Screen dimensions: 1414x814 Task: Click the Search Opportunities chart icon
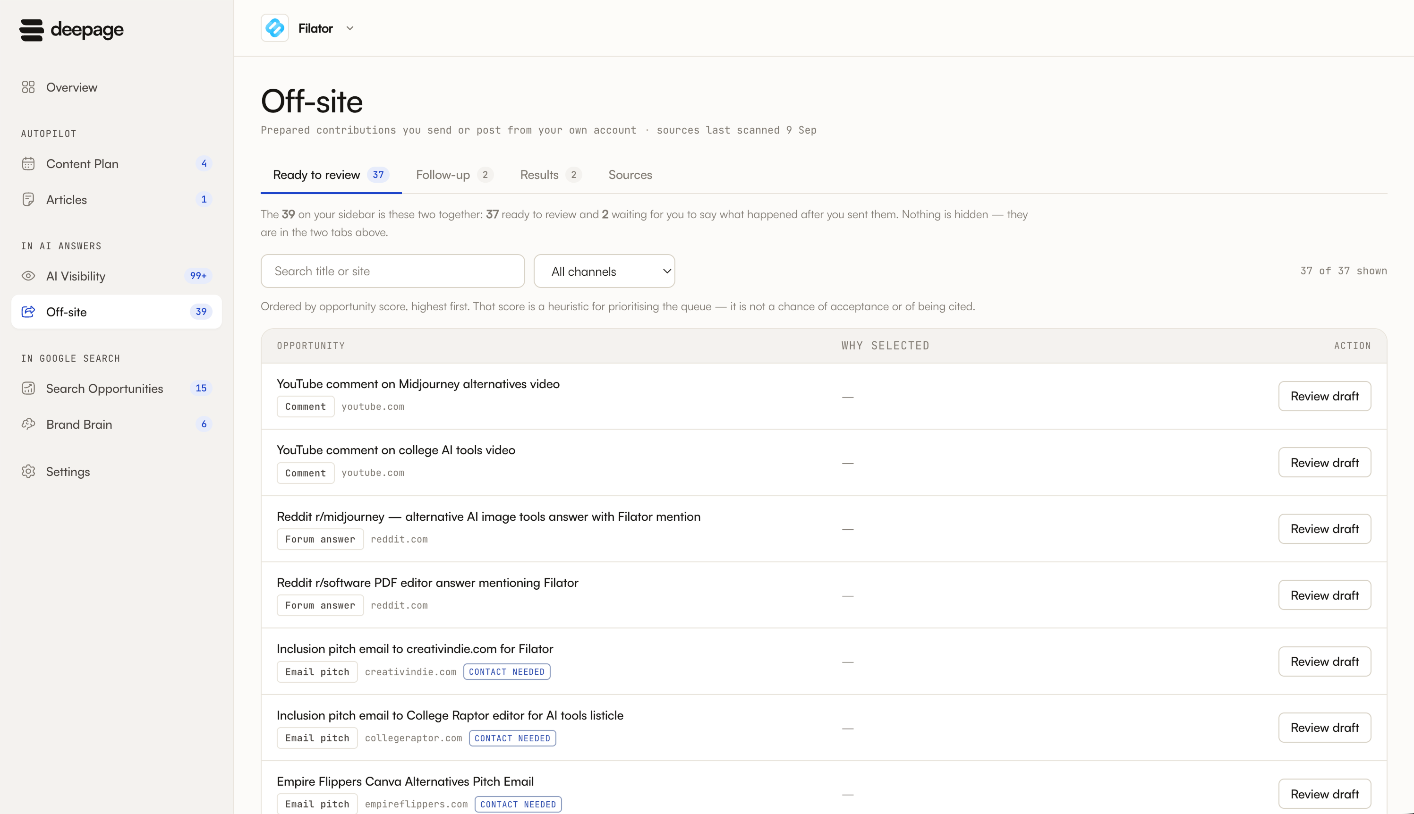point(28,389)
